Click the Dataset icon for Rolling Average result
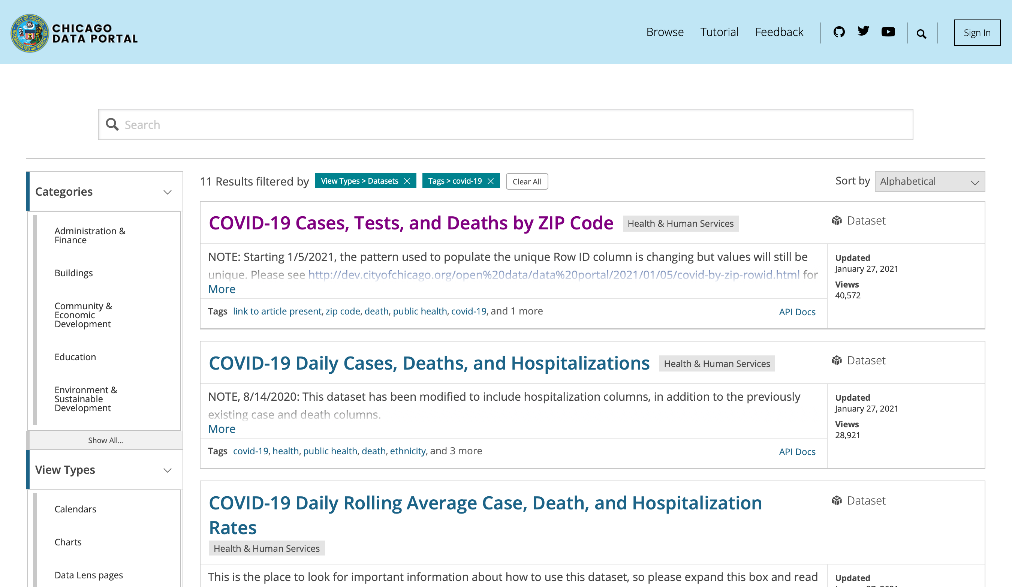1012x587 pixels. pos(837,500)
